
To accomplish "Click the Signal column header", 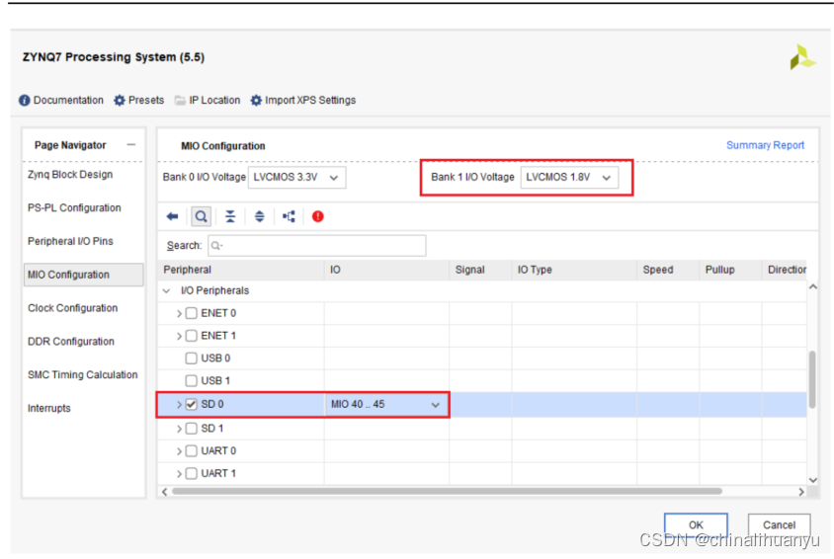I will pos(480,270).
